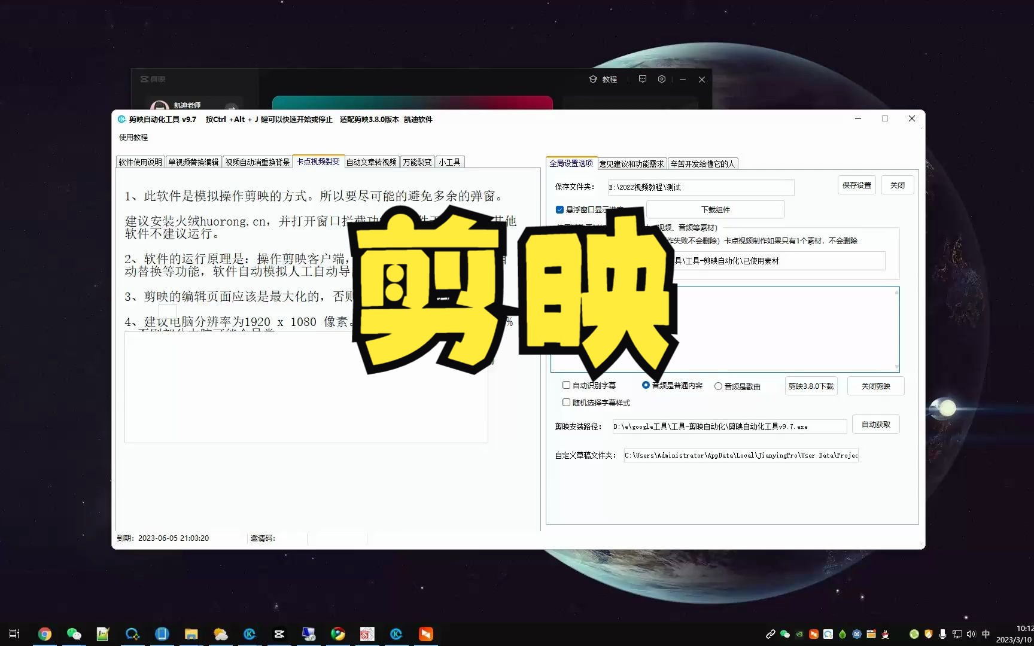The width and height of the screenshot is (1034, 646).
Task: Click the scrollbar of the large text area
Action: pos(896,329)
